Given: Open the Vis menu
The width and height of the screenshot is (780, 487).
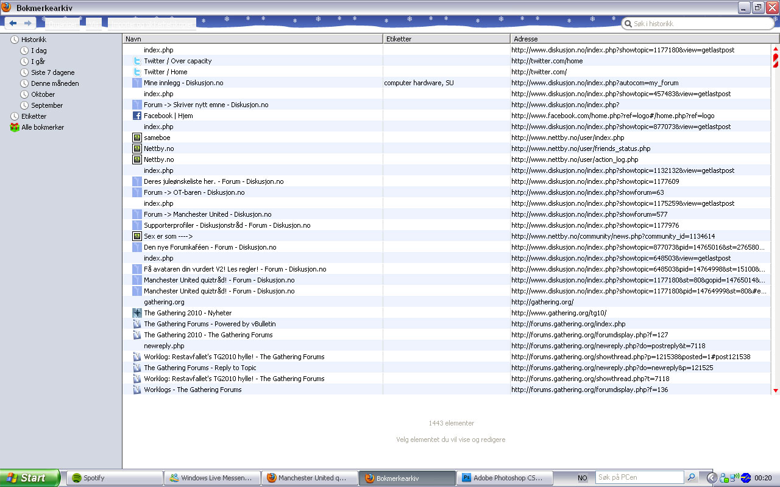Looking at the screenshot, I should (x=93, y=24).
